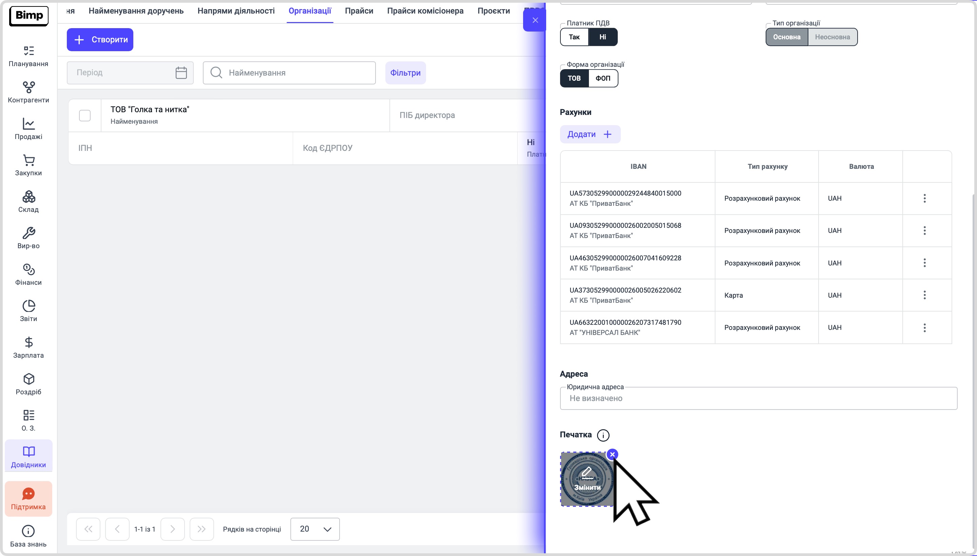The width and height of the screenshot is (977, 556).
Task: Switch to Прайси комісіонера tab
Action: 425,11
